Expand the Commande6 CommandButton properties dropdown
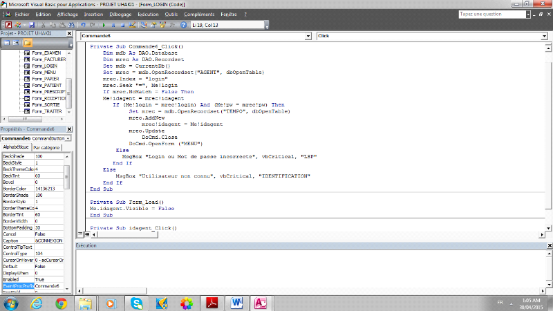The height and width of the screenshot is (311, 553). pyautogui.click(x=68, y=138)
